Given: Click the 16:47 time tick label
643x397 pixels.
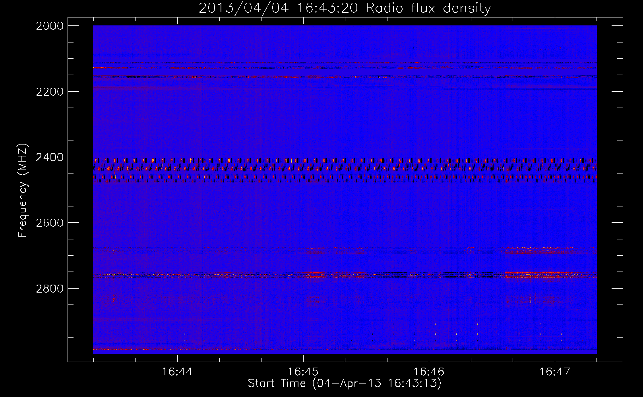Looking at the screenshot, I should 555,372.
